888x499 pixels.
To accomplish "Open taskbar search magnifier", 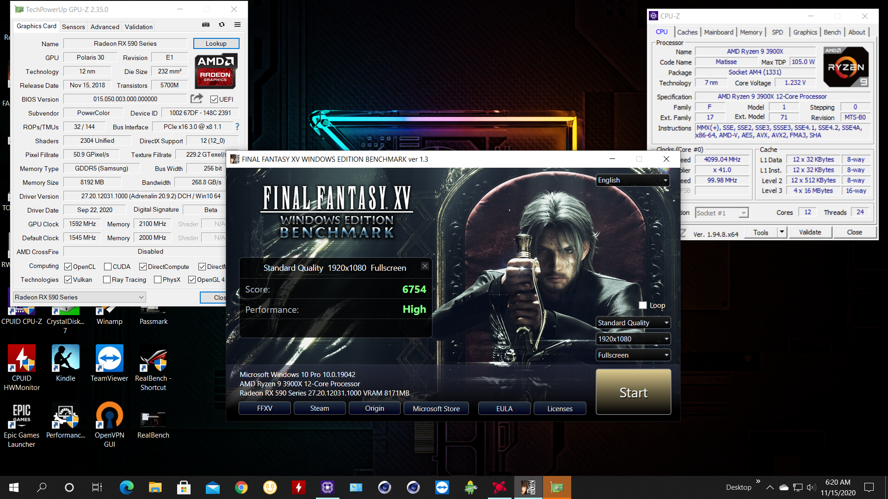I will [42, 487].
